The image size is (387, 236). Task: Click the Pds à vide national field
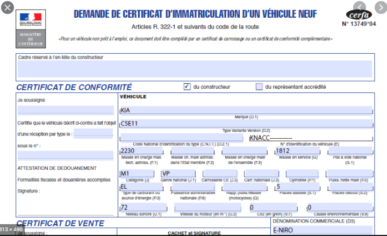tap(350, 151)
